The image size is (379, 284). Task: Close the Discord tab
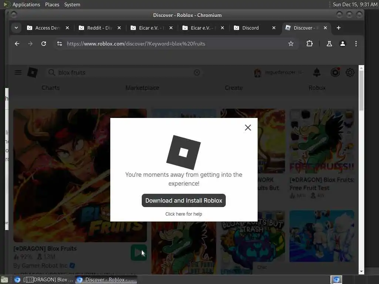pyautogui.click(x=274, y=28)
